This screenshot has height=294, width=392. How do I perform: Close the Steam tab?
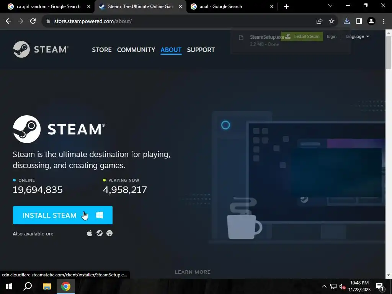180,7
